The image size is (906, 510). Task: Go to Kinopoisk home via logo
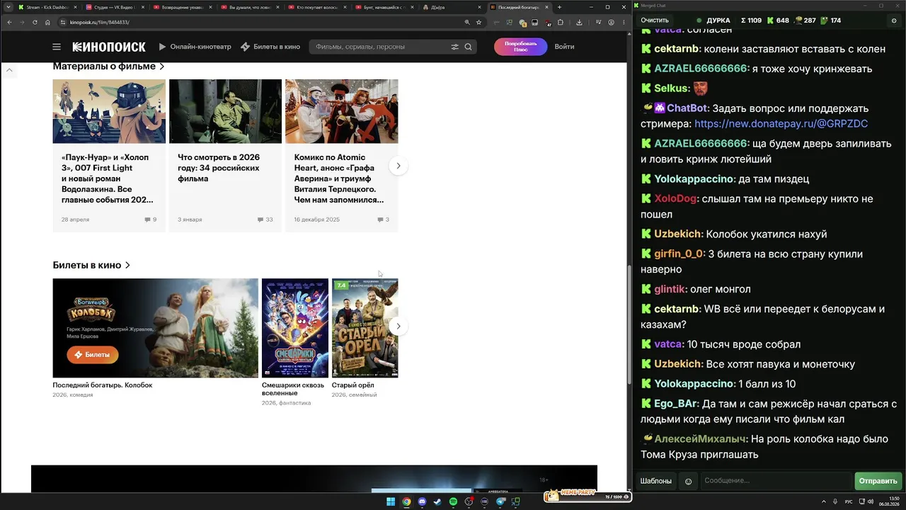coord(109,47)
